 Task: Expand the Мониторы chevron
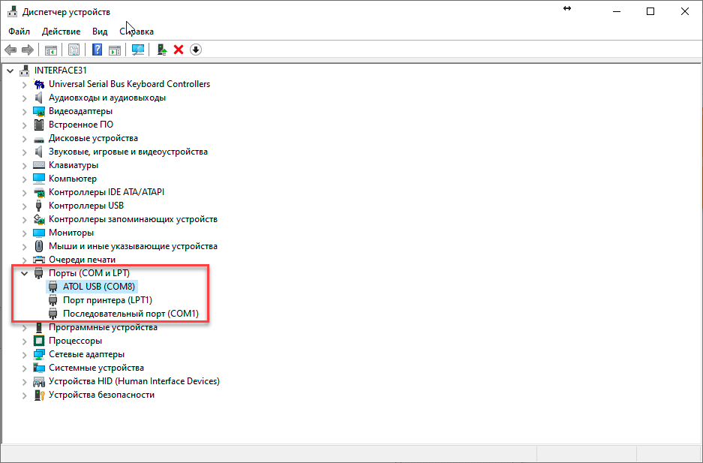click(x=25, y=233)
